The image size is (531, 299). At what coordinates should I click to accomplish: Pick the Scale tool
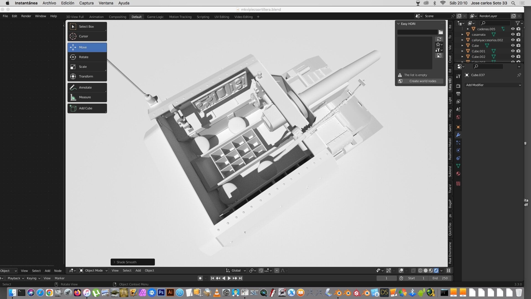tap(87, 67)
